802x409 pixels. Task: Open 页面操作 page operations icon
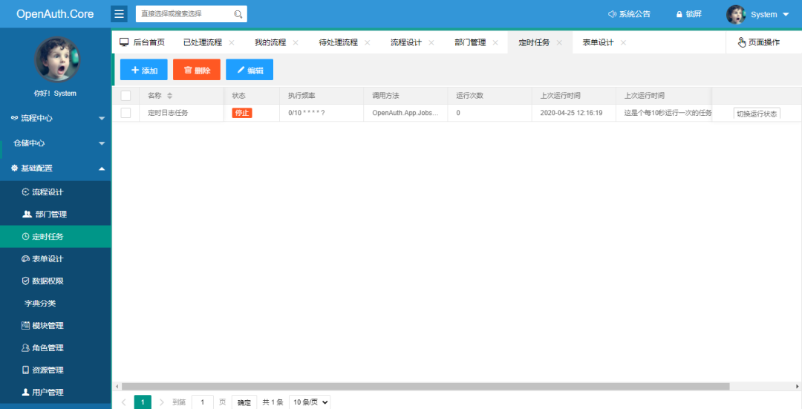coord(742,42)
